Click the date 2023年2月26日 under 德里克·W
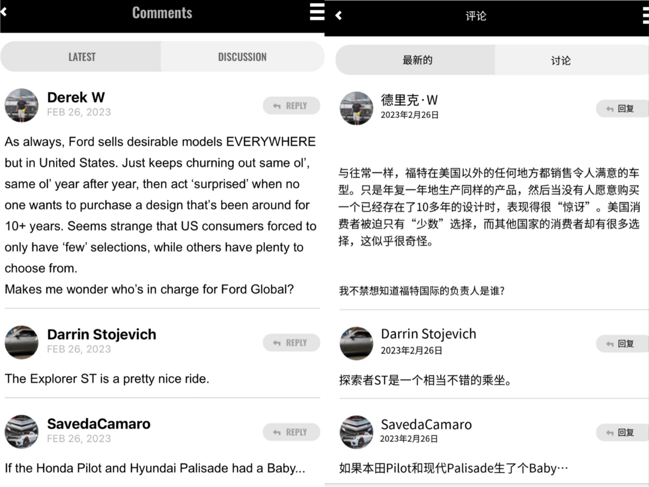Viewport: 649px width, 487px height. 410,115
